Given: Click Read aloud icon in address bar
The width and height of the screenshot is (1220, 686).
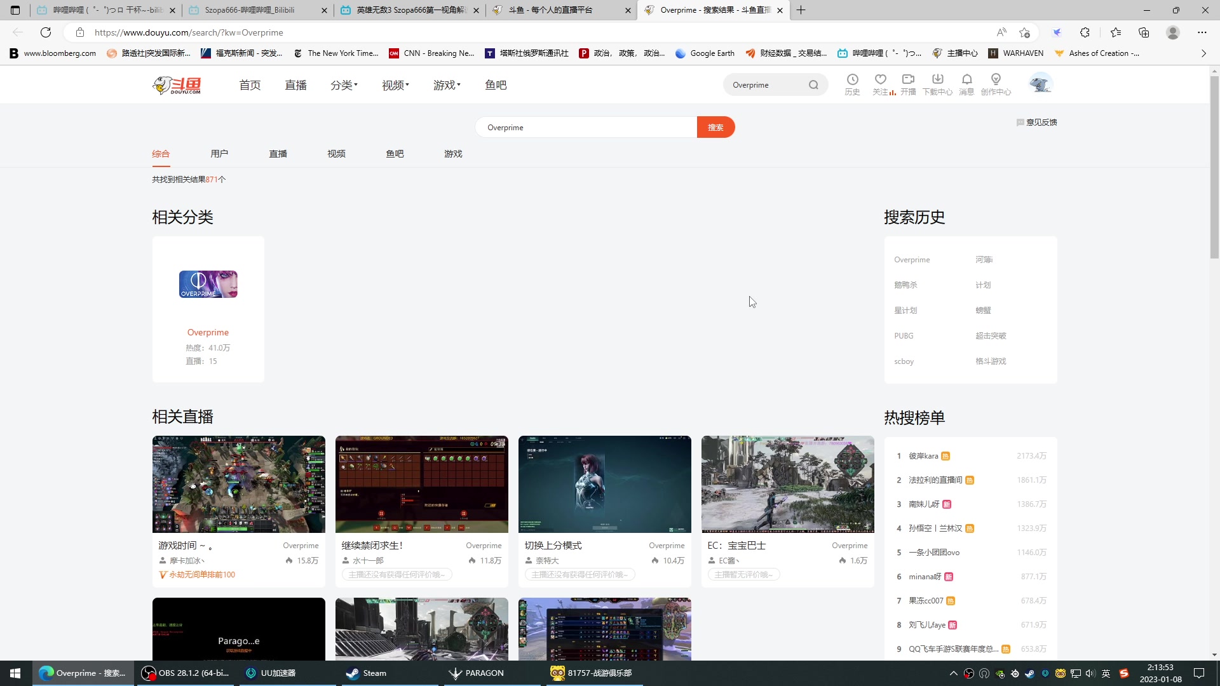Looking at the screenshot, I should (x=1001, y=32).
